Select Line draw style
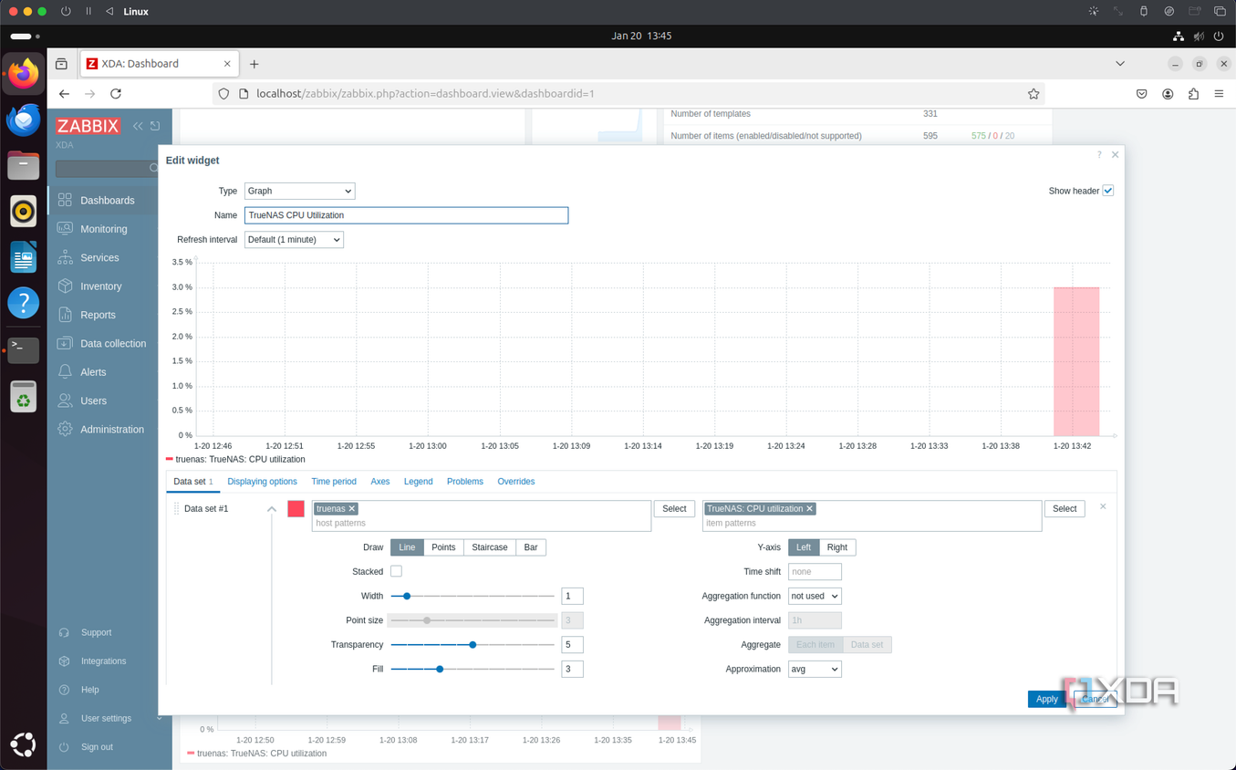This screenshot has width=1236, height=770. click(407, 547)
